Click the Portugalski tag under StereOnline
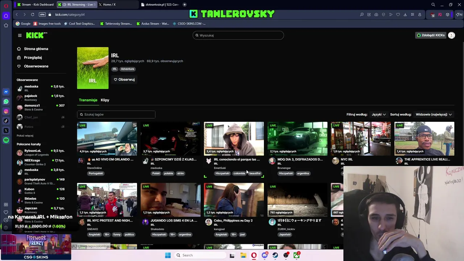Image resolution: width=464 pixels, height=261 pixels. tap(96, 173)
